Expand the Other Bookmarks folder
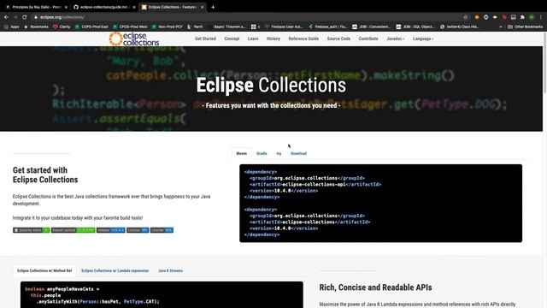Screen dimensions: 547x308 point(526,27)
